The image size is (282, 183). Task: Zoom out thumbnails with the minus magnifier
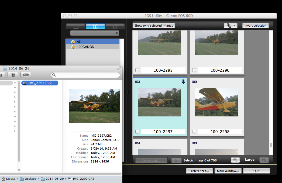[235, 160]
